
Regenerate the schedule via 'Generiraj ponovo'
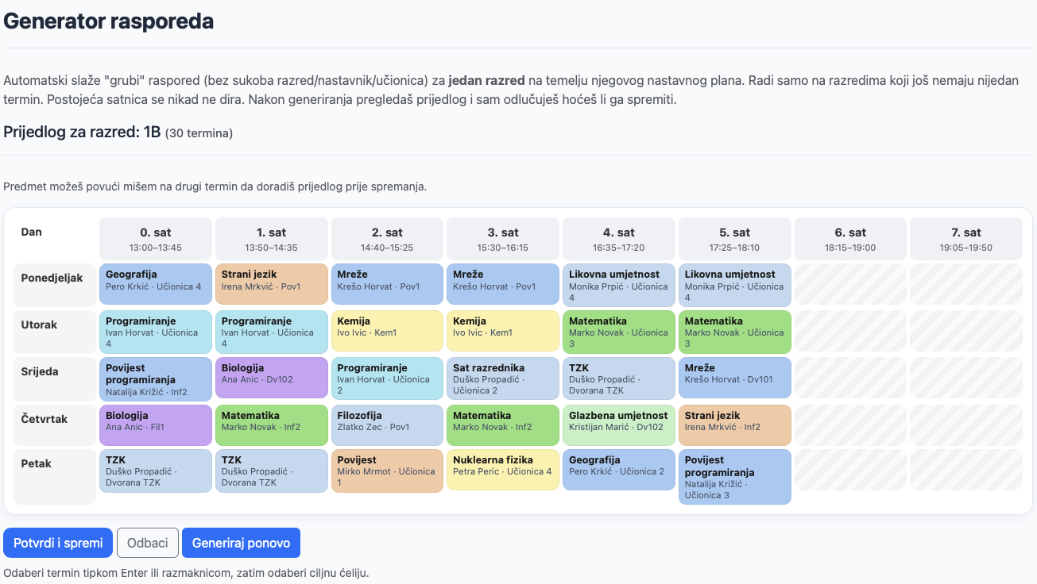click(x=241, y=543)
